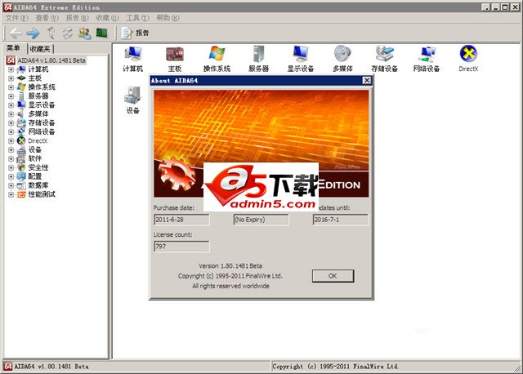Open the 计算机 icon in right pane
The image size is (523, 374).
132,59
